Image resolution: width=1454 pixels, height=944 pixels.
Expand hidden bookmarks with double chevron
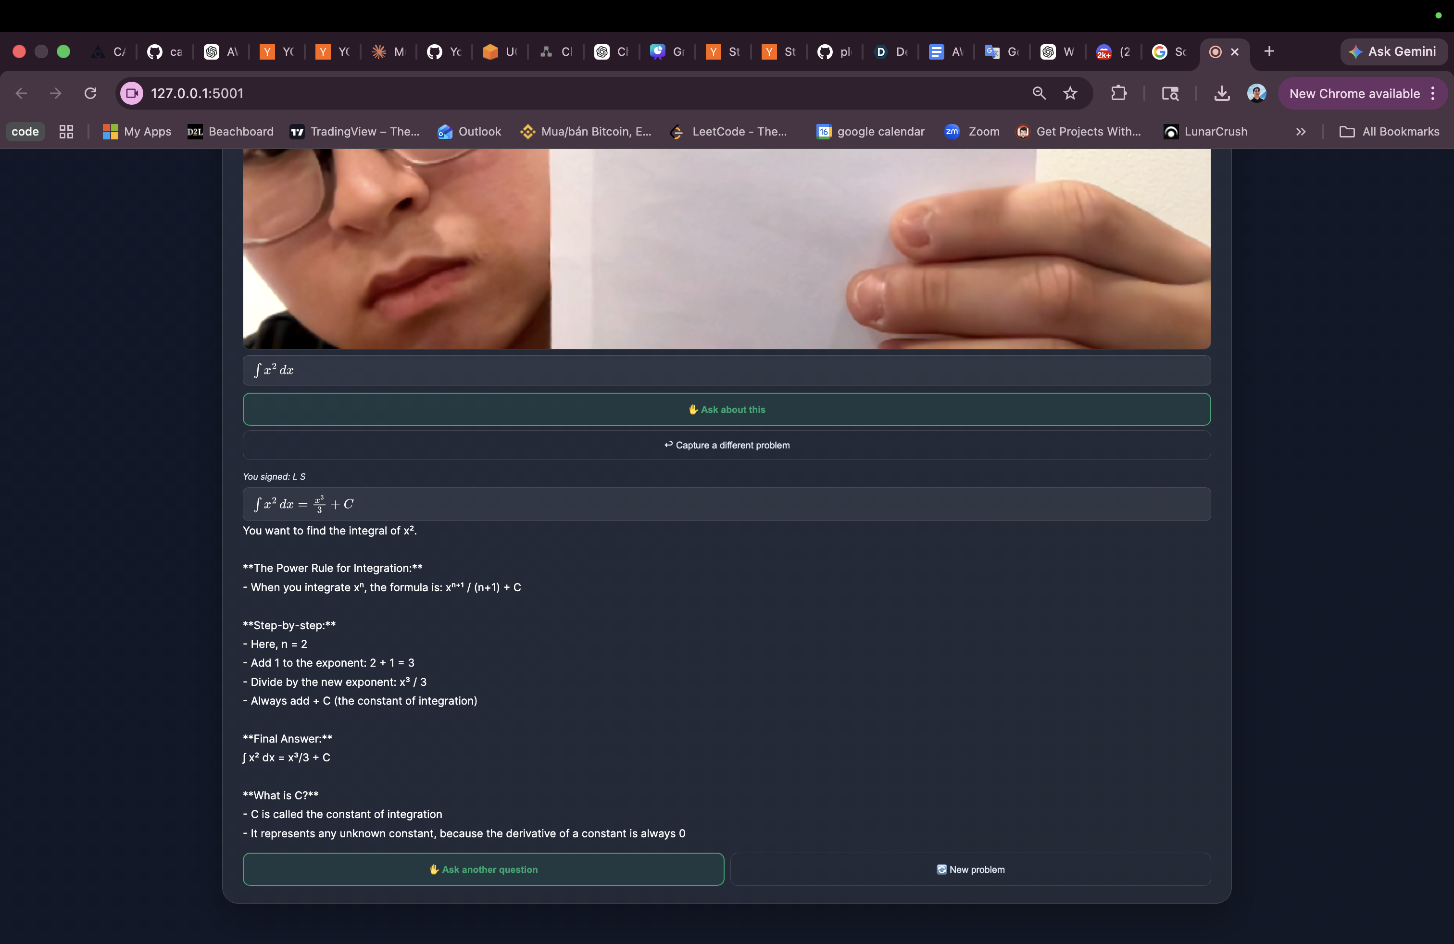tap(1301, 131)
